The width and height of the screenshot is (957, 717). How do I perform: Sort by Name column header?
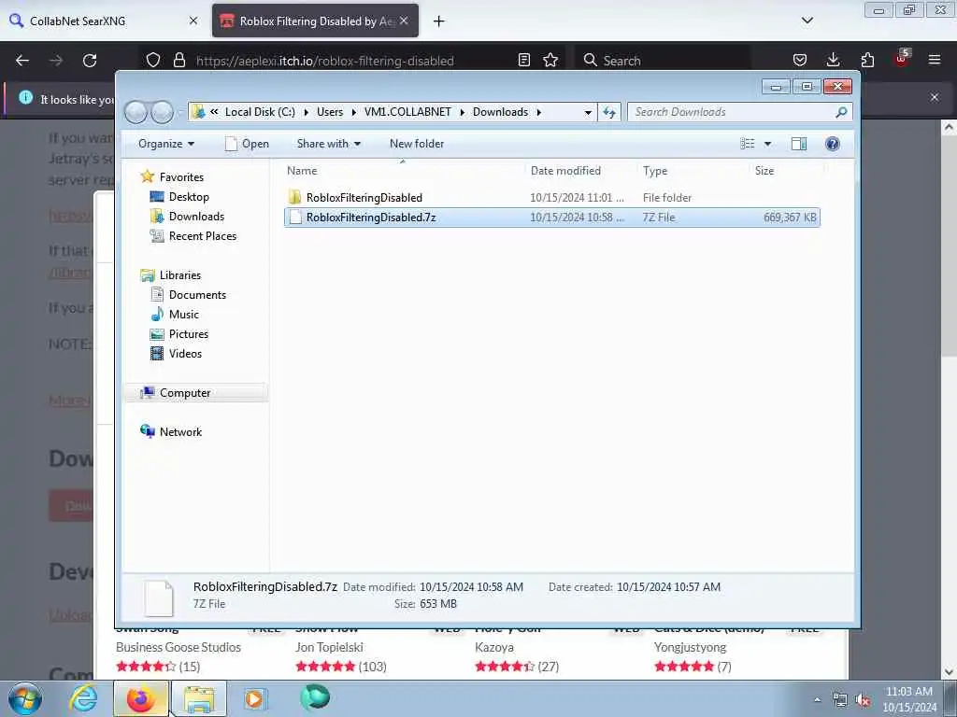[x=302, y=171]
